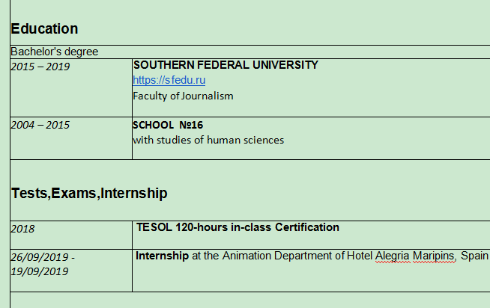Viewport: 490px width, 308px height.
Task: Click the word Hotel in internship row
Action: coord(360,256)
